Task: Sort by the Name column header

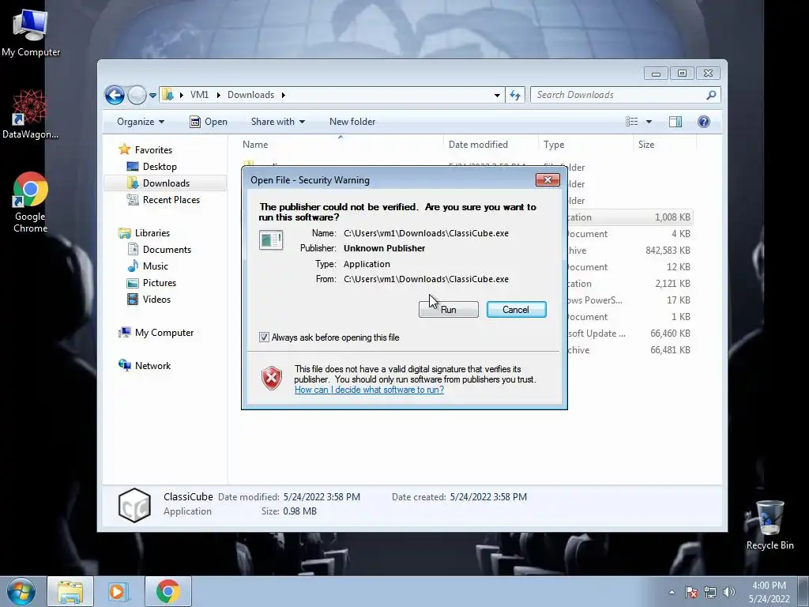Action: coord(340,145)
